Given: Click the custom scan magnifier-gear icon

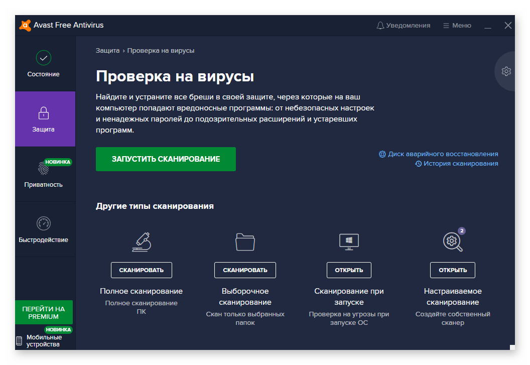Looking at the screenshot, I should tap(453, 242).
